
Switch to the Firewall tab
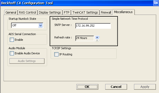click(106, 12)
